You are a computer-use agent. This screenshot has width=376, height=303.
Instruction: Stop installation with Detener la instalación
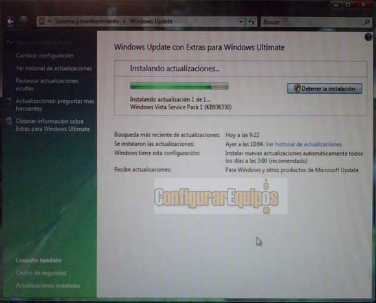tap(325, 89)
